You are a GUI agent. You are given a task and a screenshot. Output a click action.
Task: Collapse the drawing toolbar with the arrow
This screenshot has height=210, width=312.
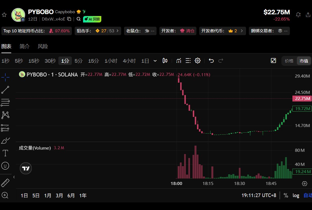[14, 177]
